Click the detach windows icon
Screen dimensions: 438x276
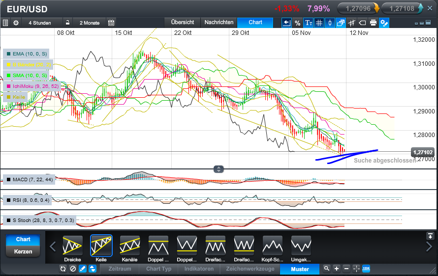coord(341,23)
